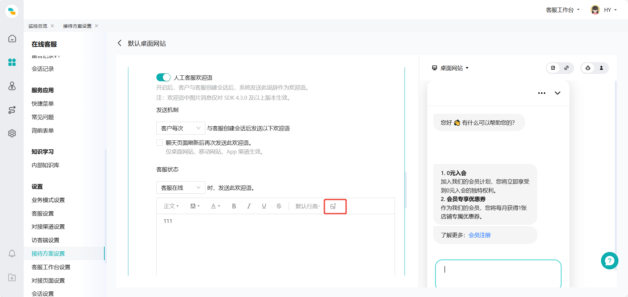Viewport: 628px width, 297px height.
Task: Click the home icon in the left sidebar
Action: click(x=12, y=38)
